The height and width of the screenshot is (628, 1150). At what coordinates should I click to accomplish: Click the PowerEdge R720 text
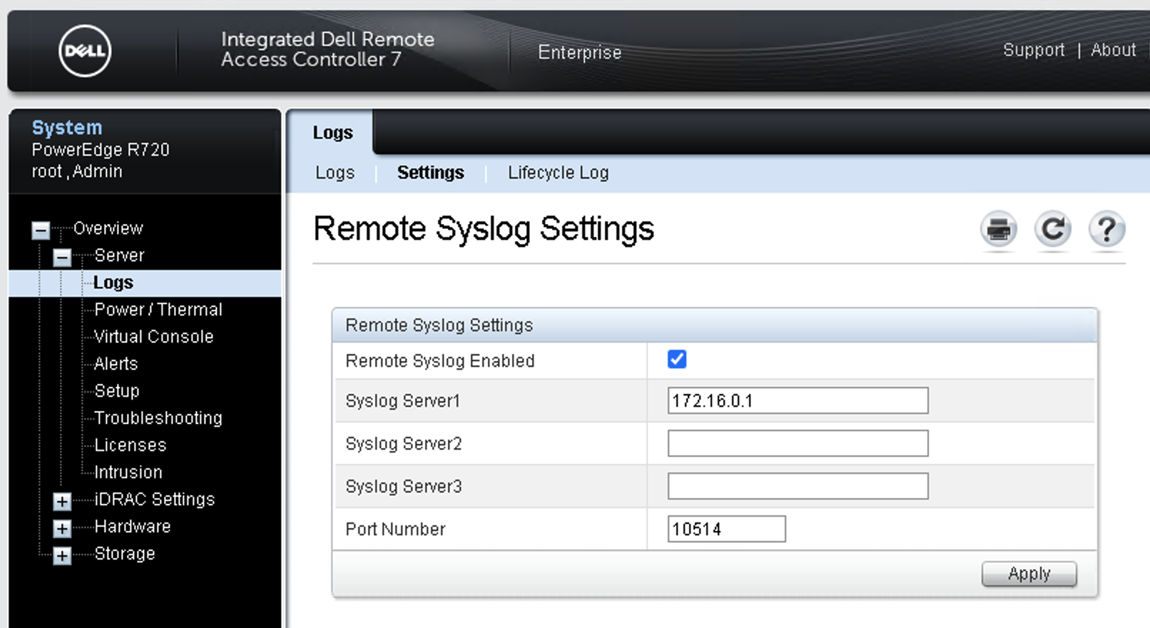101,150
